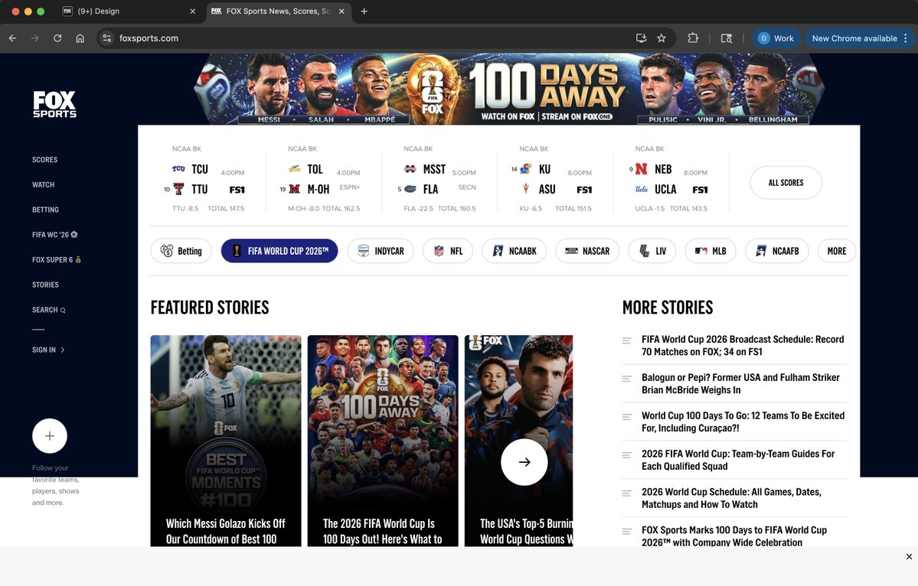918x586 pixels.
Task: Select the Betting pill
Action: [x=181, y=251]
